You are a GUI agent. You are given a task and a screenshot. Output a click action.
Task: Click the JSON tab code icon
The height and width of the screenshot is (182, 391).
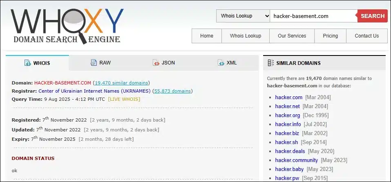pyautogui.click(x=156, y=62)
